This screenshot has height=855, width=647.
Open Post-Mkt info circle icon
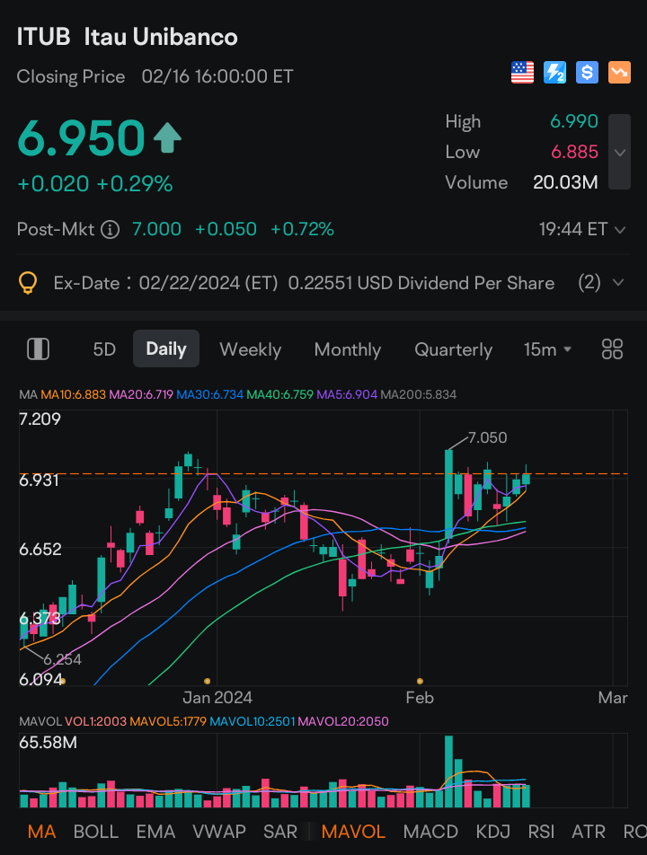tap(111, 230)
